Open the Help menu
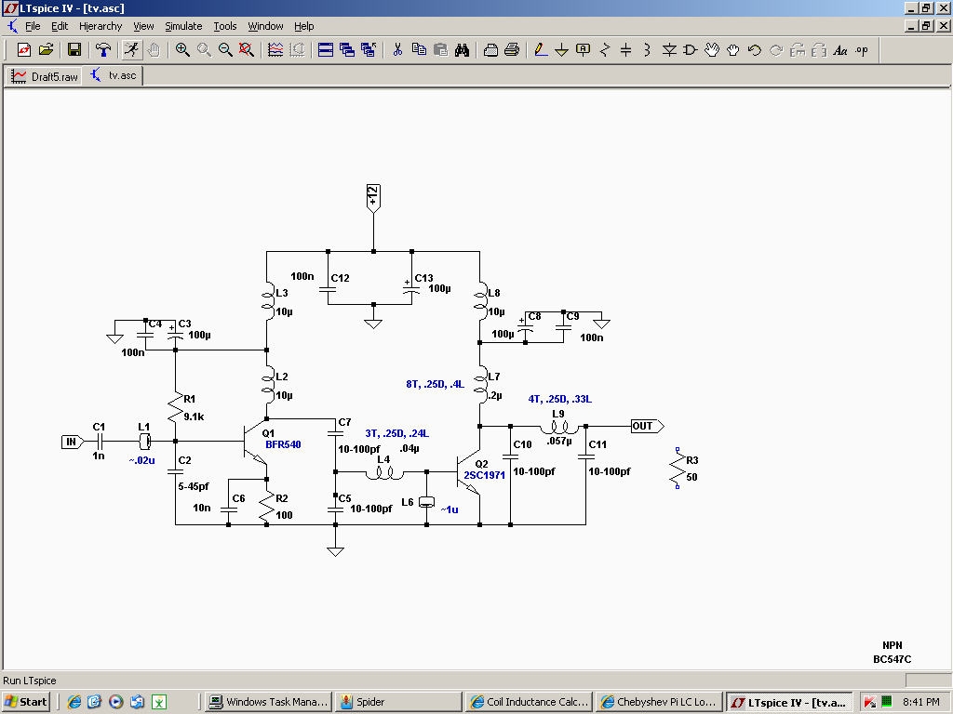 (x=304, y=26)
